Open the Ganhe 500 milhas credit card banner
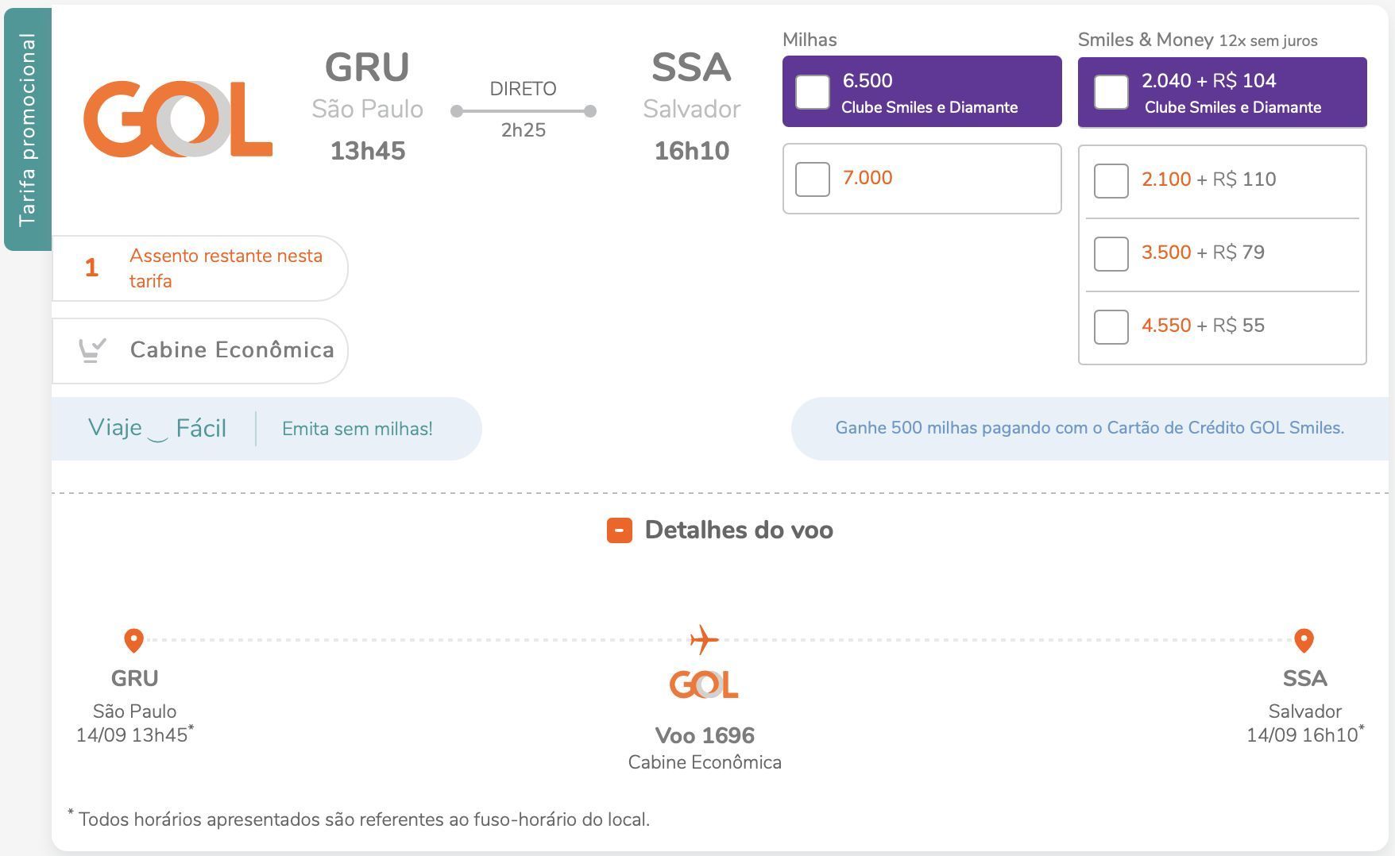Screen dimensions: 1395x856 tap(1089, 428)
